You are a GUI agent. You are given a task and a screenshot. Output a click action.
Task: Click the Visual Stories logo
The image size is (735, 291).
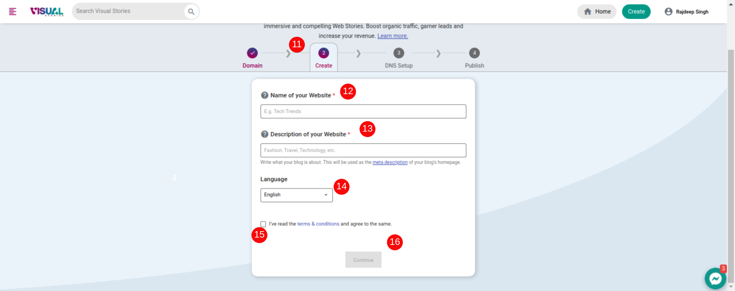tap(46, 11)
